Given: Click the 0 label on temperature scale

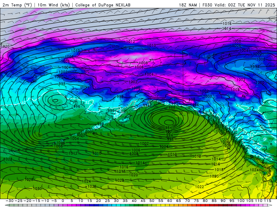Looking at the screenshot, I should [x=63, y=201].
